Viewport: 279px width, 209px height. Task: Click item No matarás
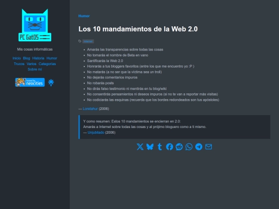(125, 72)
